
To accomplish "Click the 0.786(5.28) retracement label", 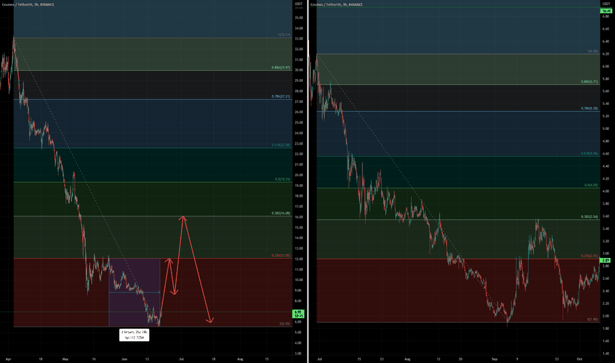I will coord(589,109).
